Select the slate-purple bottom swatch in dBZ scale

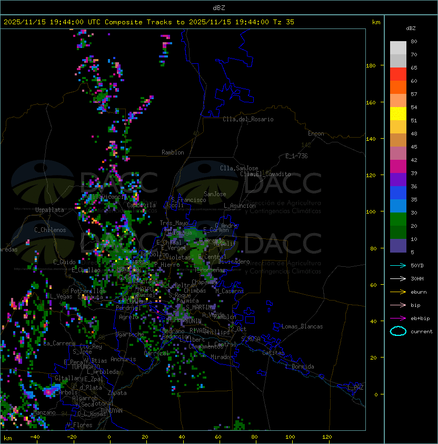(x=398, y=246)
